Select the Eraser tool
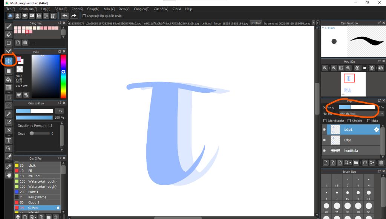 click(x=9, y=34)
